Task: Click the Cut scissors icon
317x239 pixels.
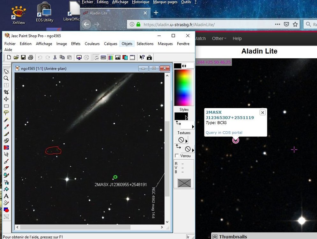Action: pos(55,57)
